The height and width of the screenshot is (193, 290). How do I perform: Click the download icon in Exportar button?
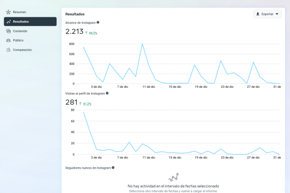coord(258,14)
